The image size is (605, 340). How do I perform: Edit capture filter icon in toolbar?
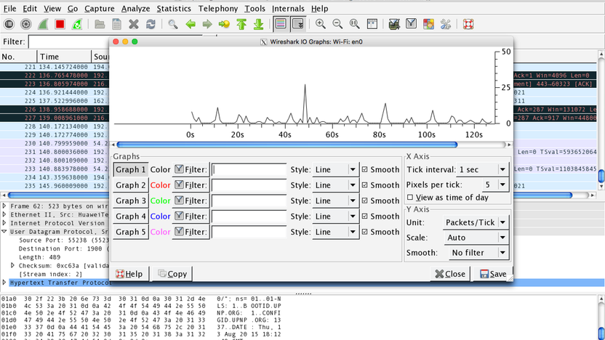click(394, 24)
